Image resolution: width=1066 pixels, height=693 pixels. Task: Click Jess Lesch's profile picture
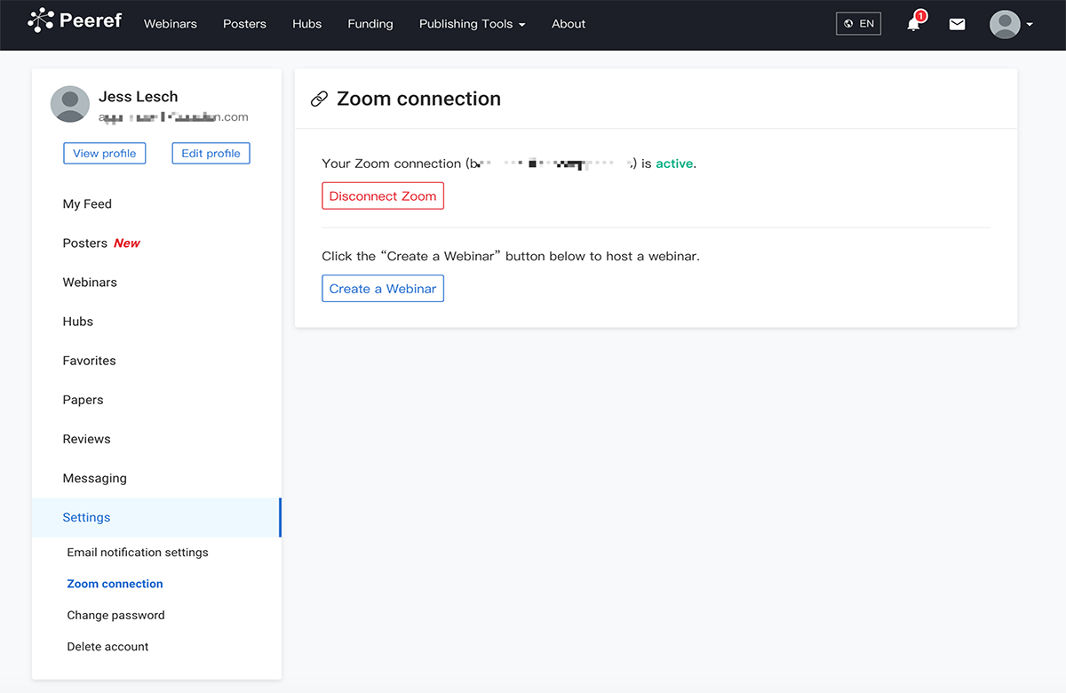coord(69,104)
